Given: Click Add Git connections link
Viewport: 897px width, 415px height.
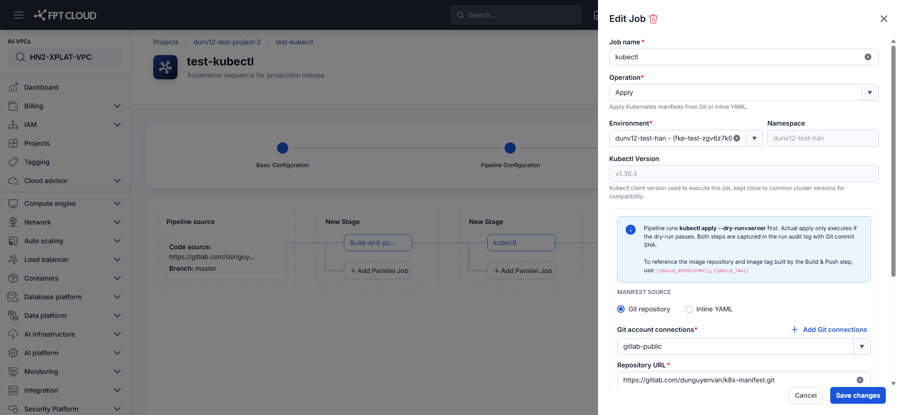Looking at the screenshot, I should pos(829,330).
